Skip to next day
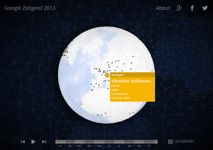 tap(44, 142)
